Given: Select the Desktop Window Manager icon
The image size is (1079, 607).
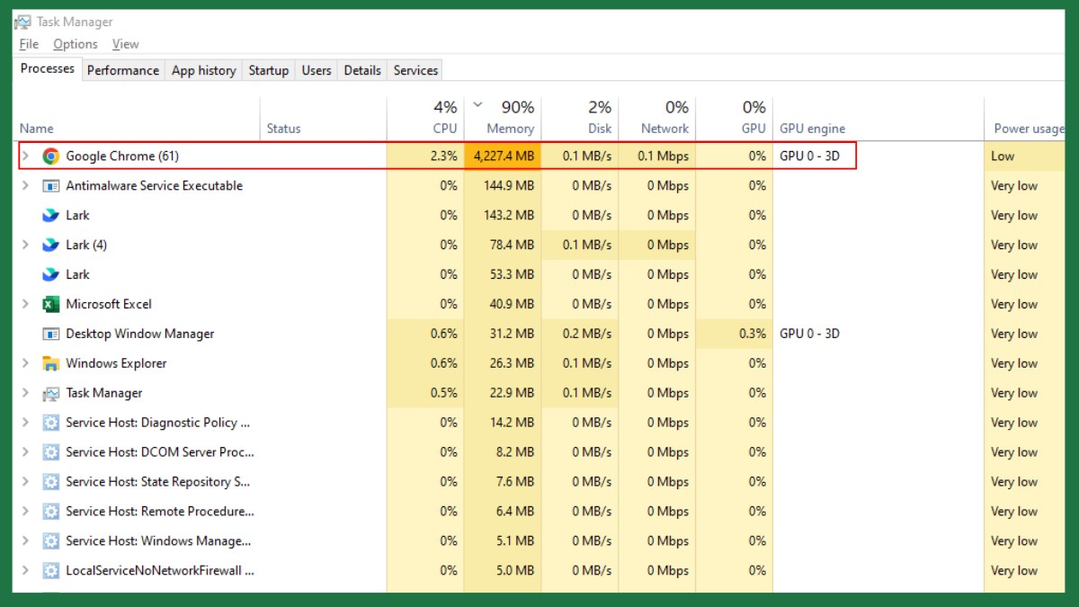Looking at the screenshot, I should (x=51, y=335).
